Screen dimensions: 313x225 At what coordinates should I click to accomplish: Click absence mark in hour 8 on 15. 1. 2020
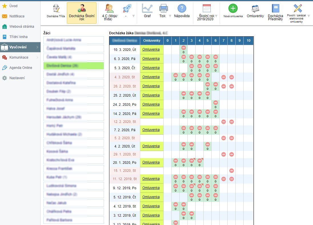[232, 171]
